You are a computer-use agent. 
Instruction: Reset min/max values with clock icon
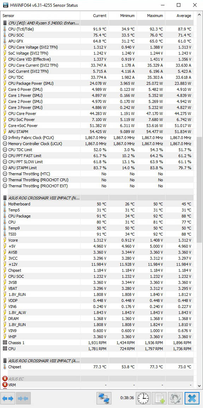(143, 398)
